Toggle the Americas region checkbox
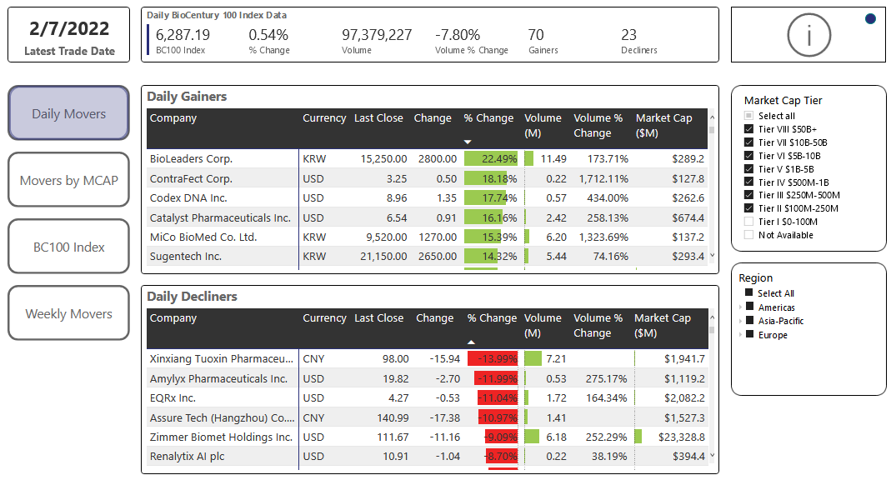Screen dimensions: 896x485 (749, 307)
